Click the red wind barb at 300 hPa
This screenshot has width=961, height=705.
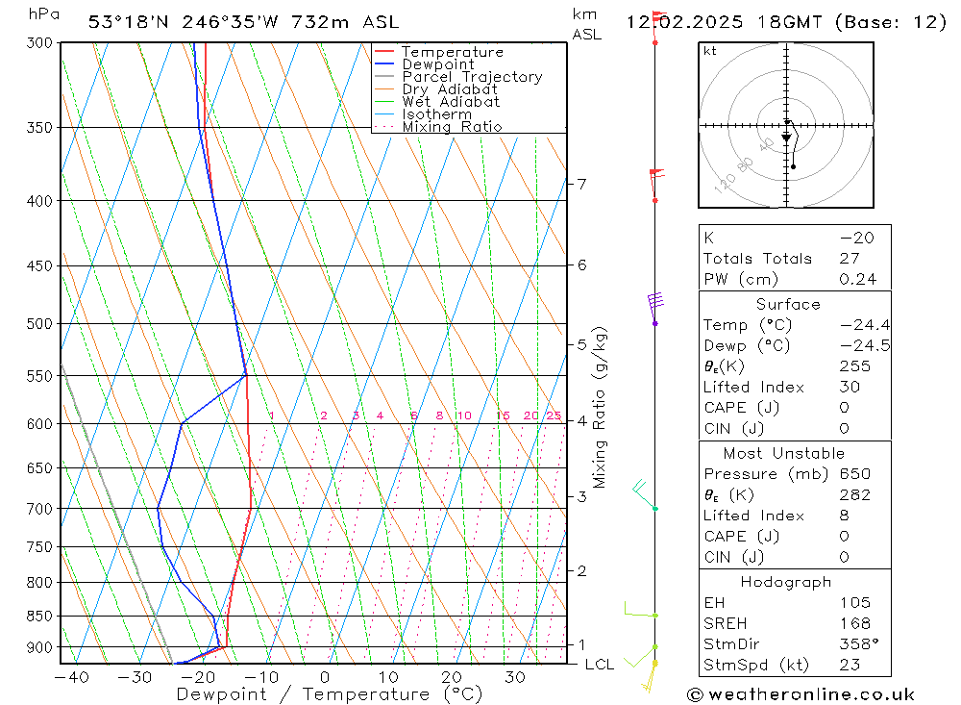click(x=657, y=27)
